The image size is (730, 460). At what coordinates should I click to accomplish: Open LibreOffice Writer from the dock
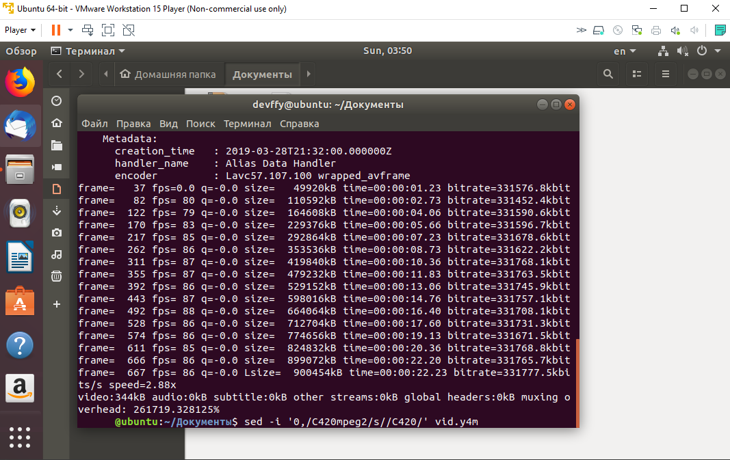(x=21, y=258)
